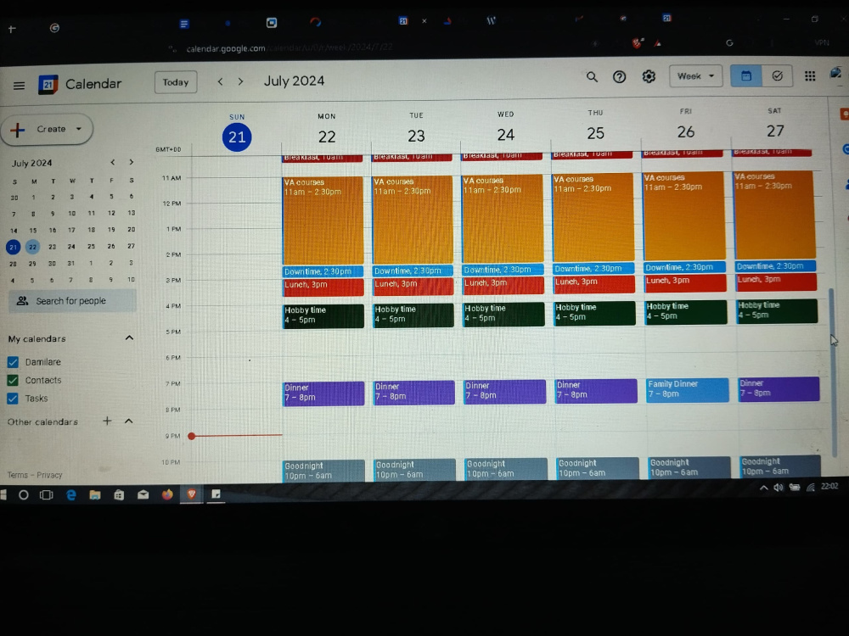Viewport: 849px width, 636px height.
Task: Select Monday 22 date header
Action: [x=327, y=137]
